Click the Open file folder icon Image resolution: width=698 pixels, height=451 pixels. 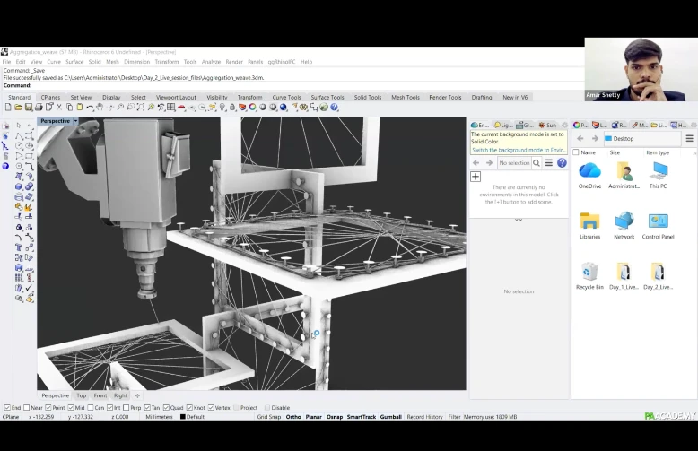coord(17,108)
